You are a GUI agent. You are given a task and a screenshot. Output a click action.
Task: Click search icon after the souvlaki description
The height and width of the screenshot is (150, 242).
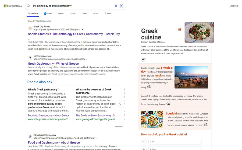pyautogui.click(x=206, y=125)
